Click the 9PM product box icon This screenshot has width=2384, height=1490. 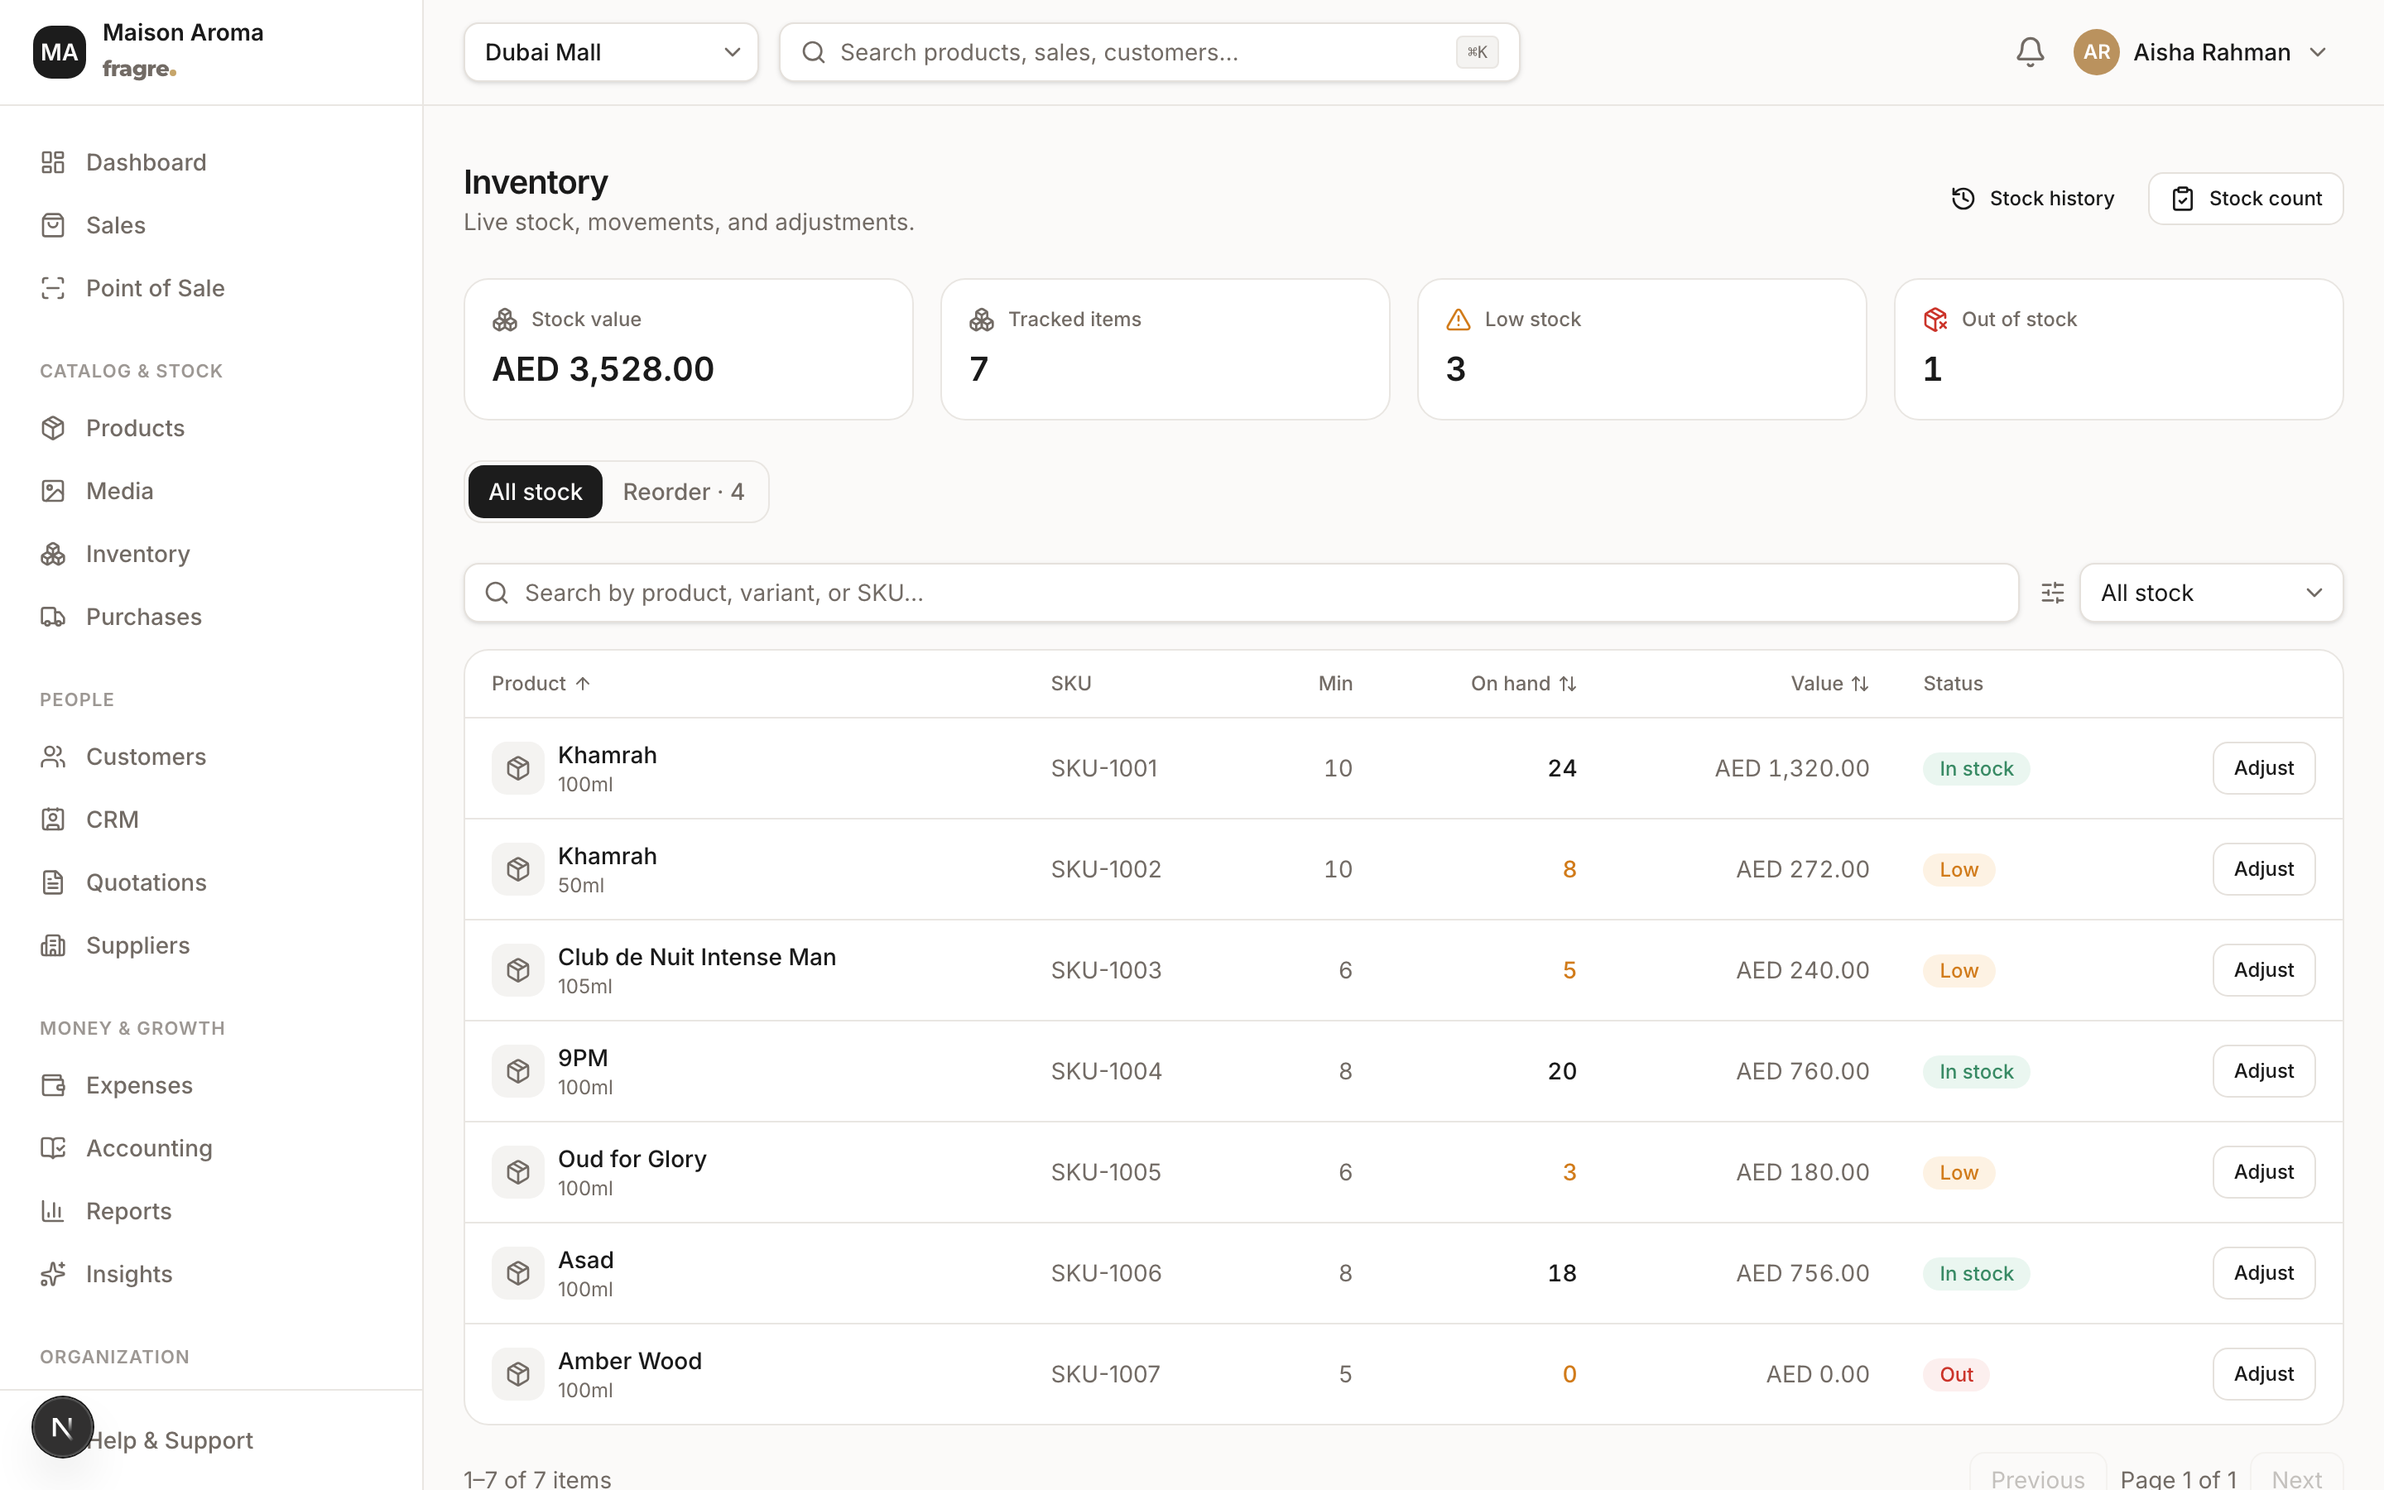click(x=518, y=1071)
